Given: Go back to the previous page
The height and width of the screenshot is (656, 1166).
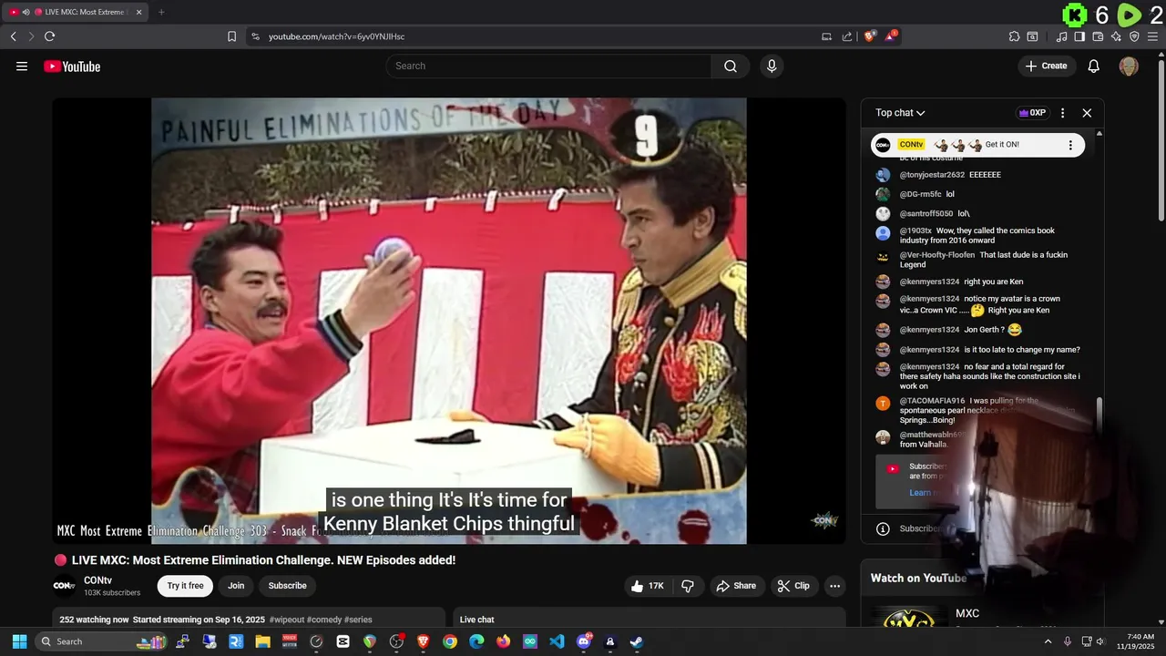Looking at the screenshot, I should (13, 36).
